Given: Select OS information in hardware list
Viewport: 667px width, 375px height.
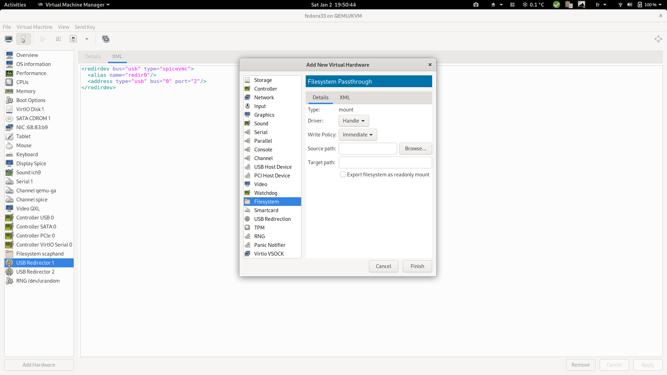Looking at the screenshot, I should pos(39,64).
